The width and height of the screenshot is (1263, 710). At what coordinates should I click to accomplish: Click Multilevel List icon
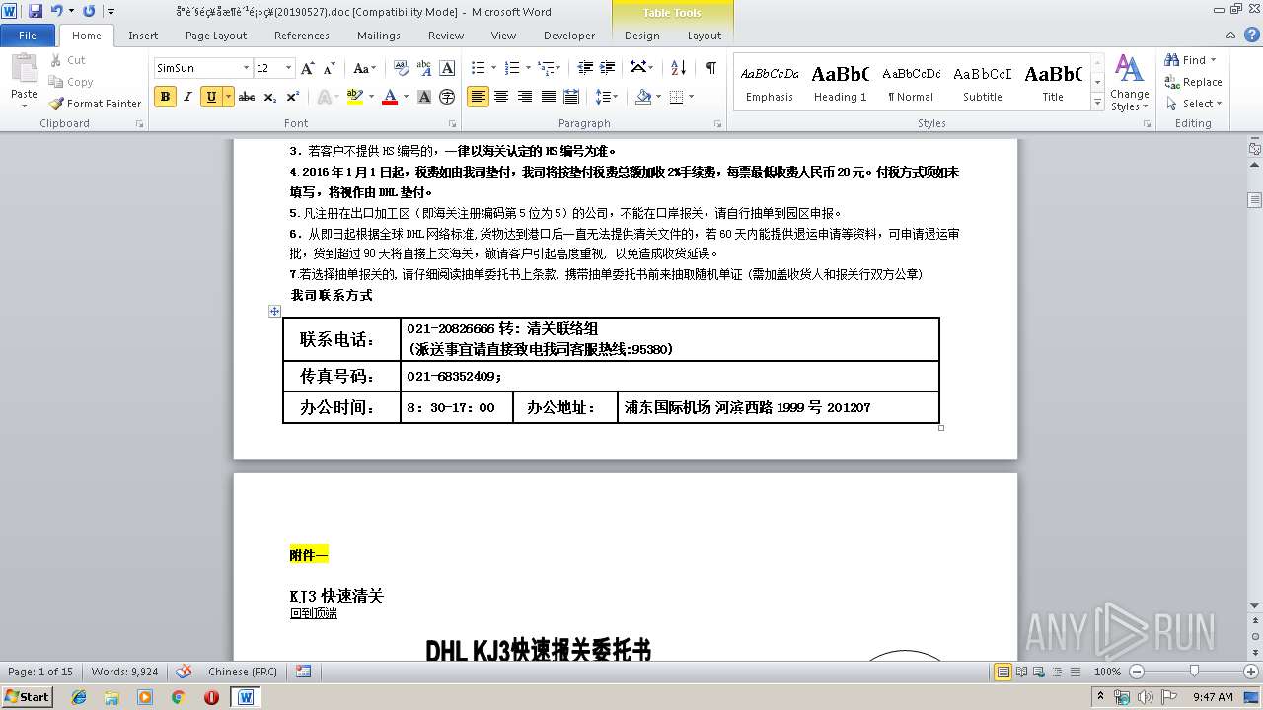546,68
